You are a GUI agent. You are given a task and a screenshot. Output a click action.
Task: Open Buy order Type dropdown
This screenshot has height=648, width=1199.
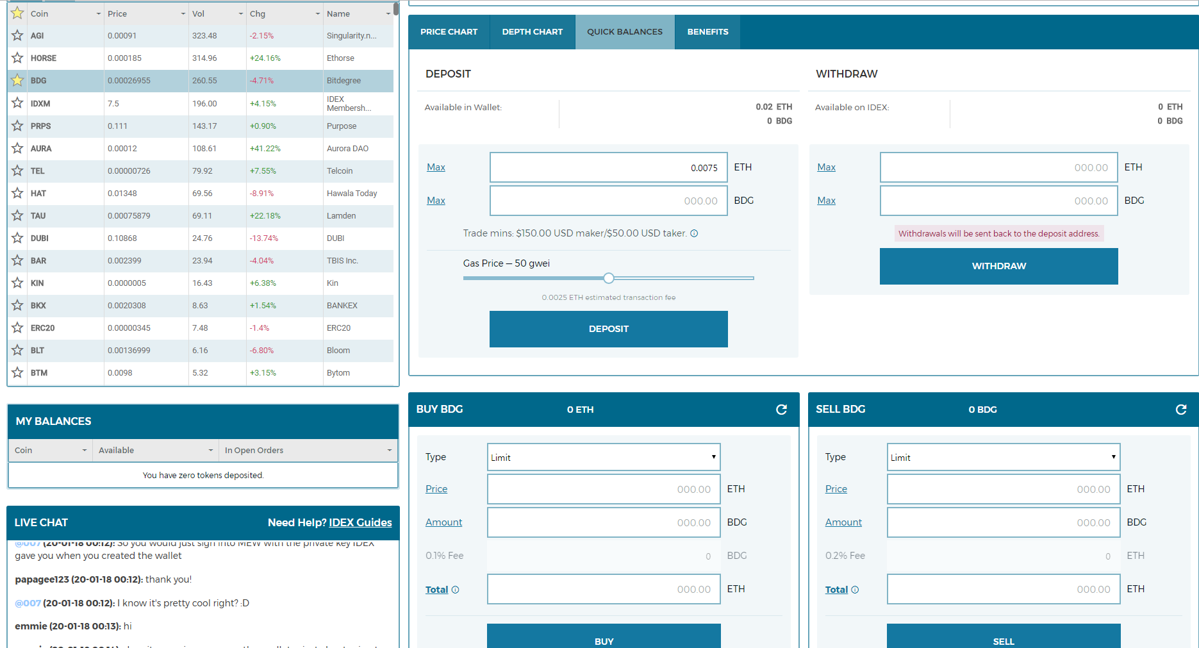pyautogui.click(x=604, y=457)
